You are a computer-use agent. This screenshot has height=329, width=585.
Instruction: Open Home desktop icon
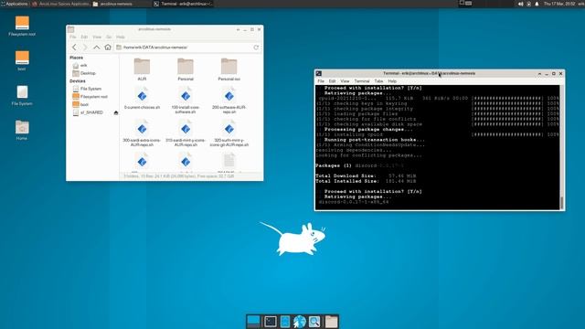[x=22, y=130]
